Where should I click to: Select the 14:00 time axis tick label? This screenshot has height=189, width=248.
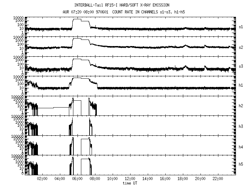pyautogui.click(x=148, y=179)
